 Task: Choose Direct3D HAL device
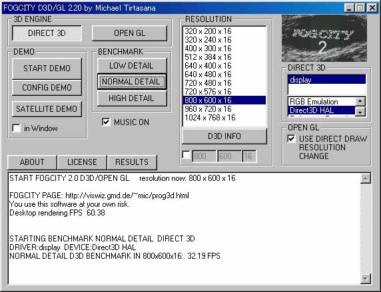click(x=322, y=110)
